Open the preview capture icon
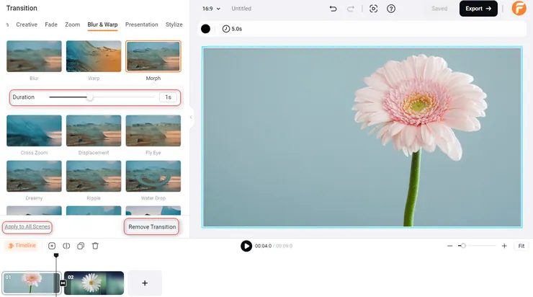The image size is (533, 297). [373, 9]
